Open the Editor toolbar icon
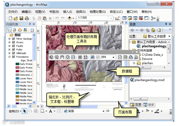 [117, 18]
